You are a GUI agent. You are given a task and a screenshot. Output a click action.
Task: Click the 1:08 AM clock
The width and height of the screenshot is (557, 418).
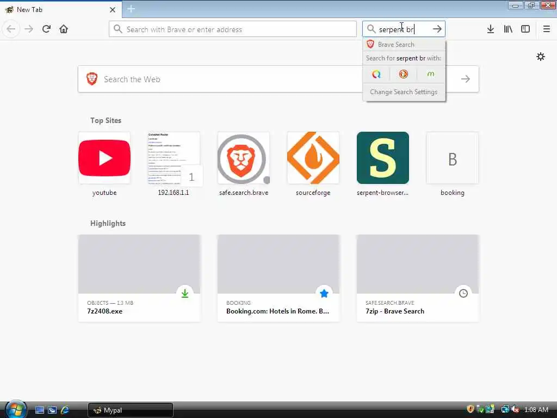tap(536, 410)
